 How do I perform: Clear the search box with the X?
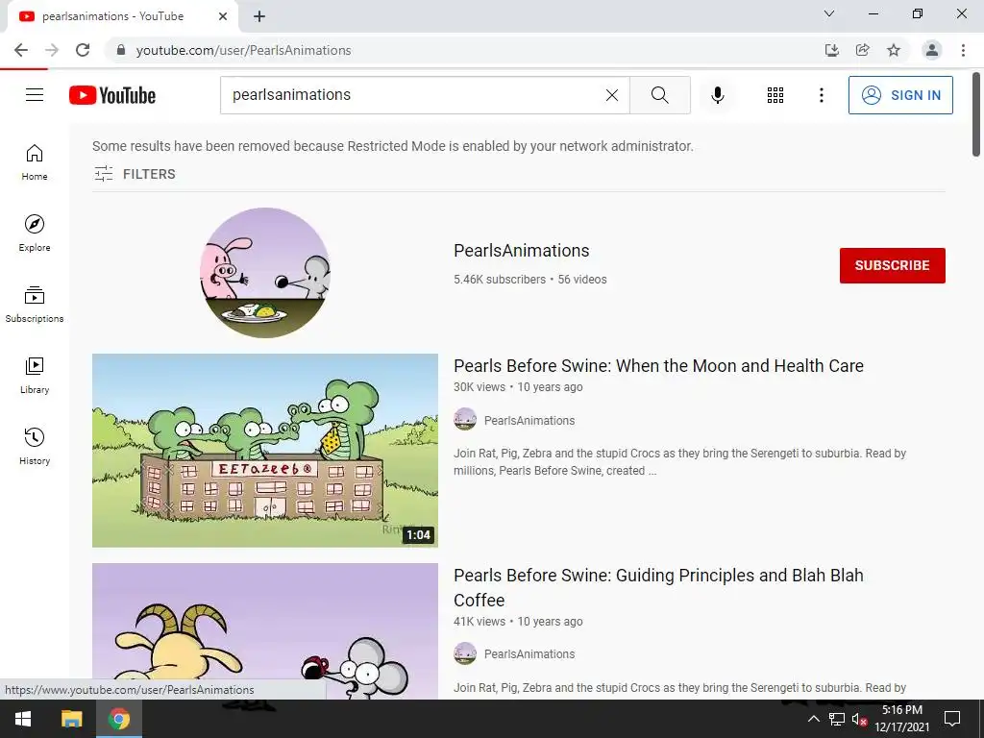point(612,95)
